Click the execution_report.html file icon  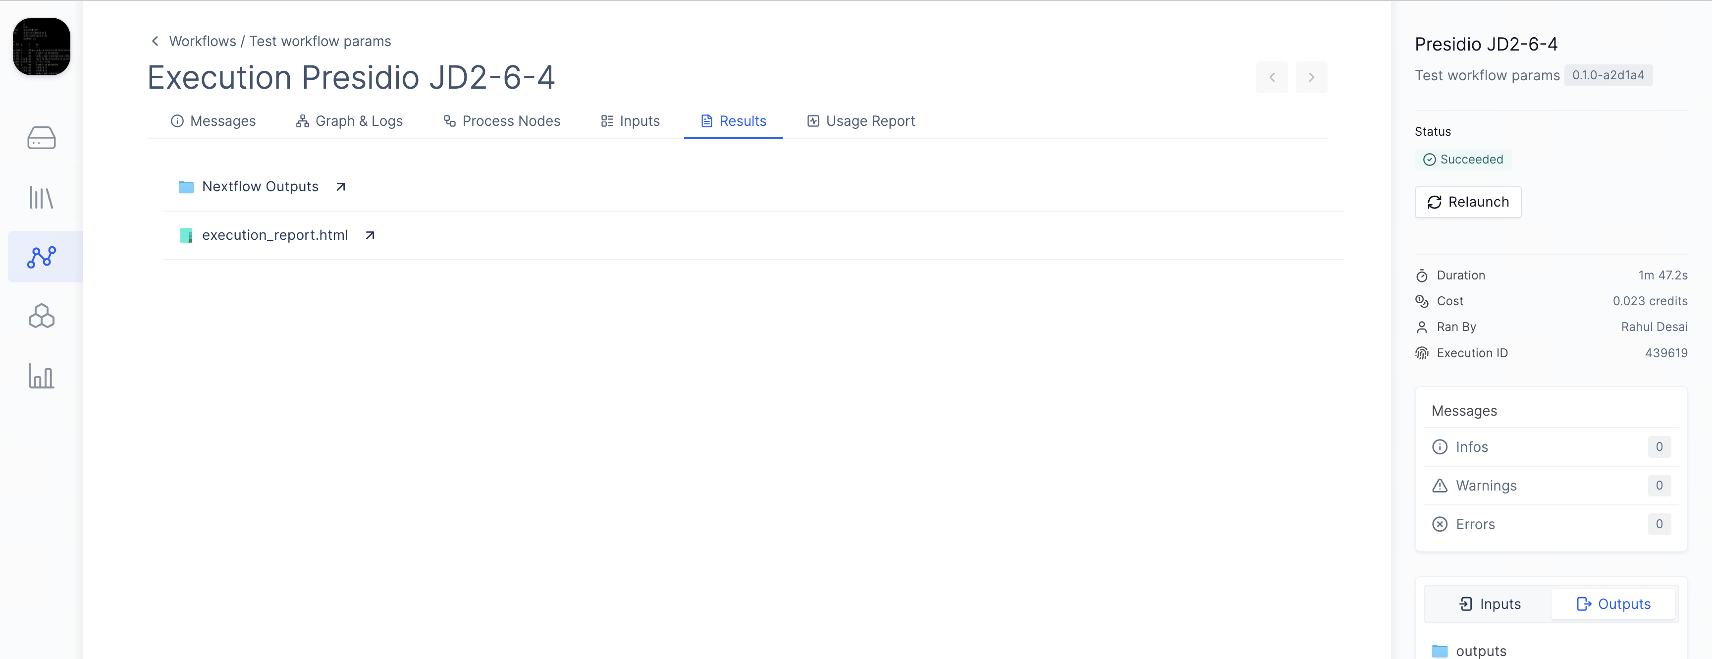[186, 235]
